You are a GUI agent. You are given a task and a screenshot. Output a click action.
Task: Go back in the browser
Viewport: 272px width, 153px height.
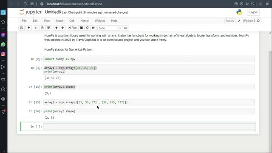(11, 4)
